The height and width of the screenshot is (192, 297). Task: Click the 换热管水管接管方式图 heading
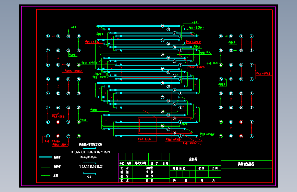click(x=90, y=145)
